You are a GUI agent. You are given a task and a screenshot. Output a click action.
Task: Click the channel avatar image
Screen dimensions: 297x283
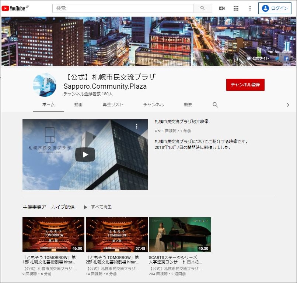45,85
